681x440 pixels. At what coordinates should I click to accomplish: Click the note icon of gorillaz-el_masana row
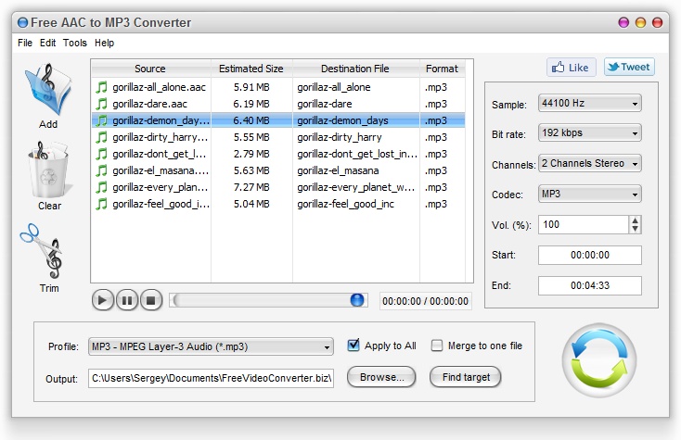point(101,170)
